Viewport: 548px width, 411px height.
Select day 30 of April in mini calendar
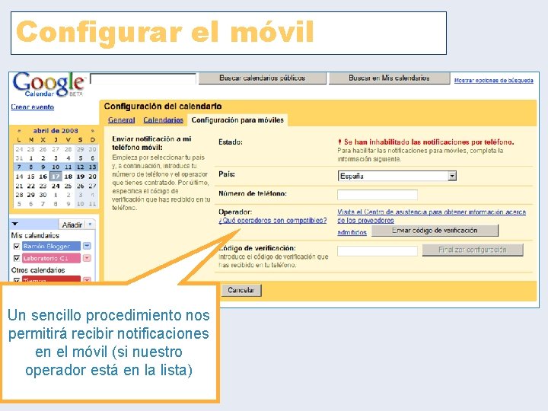[x=43, y=195]
